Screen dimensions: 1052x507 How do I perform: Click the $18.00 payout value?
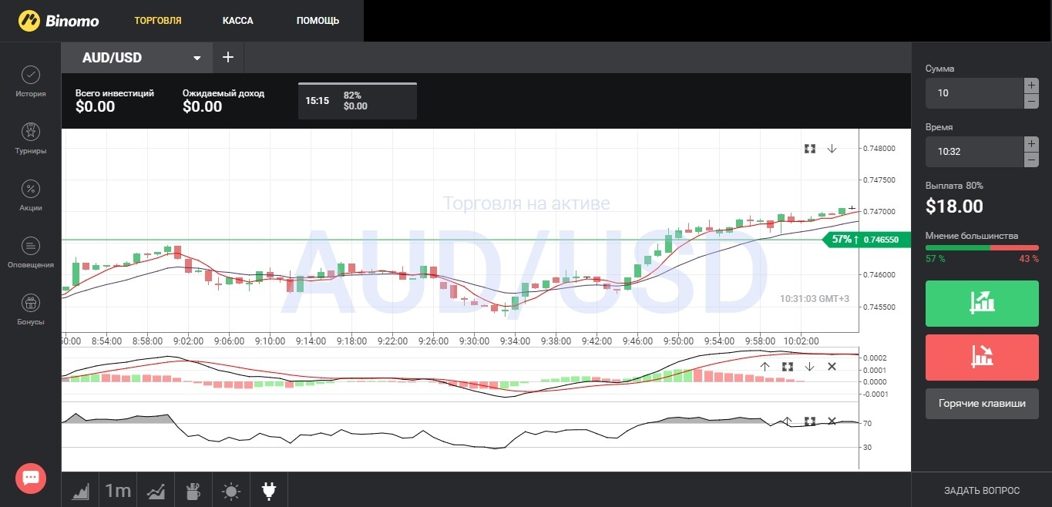[954, 206]
